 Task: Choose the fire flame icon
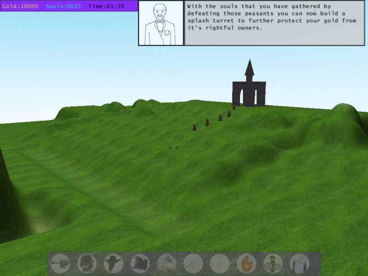[x=247, y=263]
